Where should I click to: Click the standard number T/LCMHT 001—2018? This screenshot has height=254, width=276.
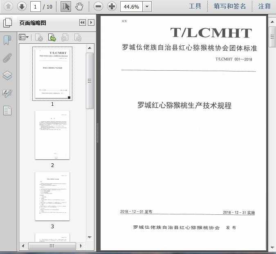pos(234,59)
